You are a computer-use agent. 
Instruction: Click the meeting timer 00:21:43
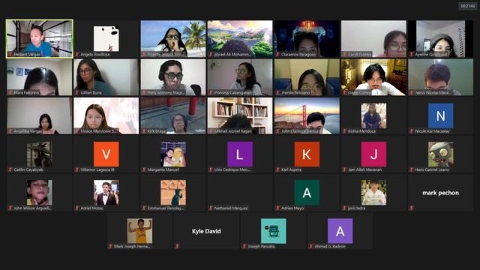point(467,6)
